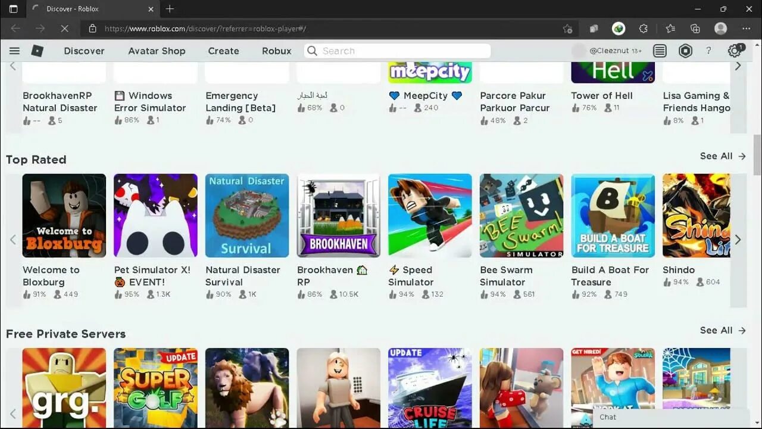Click the browser back arrow
This screenshot has width=762, height=429.
pos(15,28)
